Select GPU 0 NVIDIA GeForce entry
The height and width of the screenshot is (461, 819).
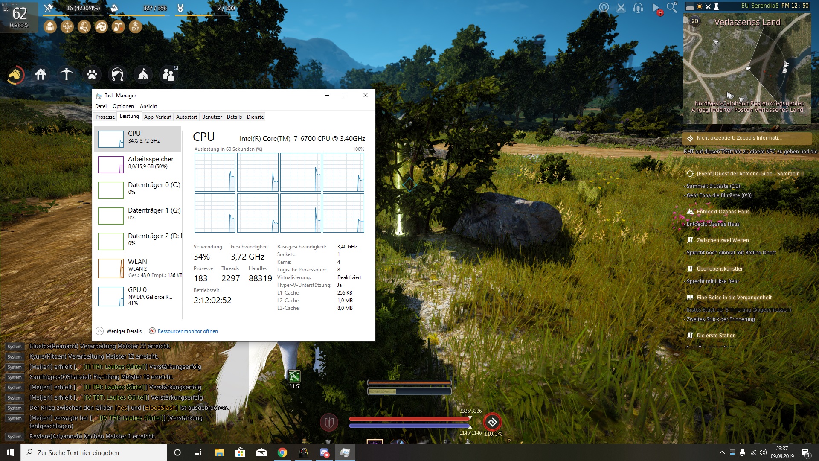tap(137, 296)
